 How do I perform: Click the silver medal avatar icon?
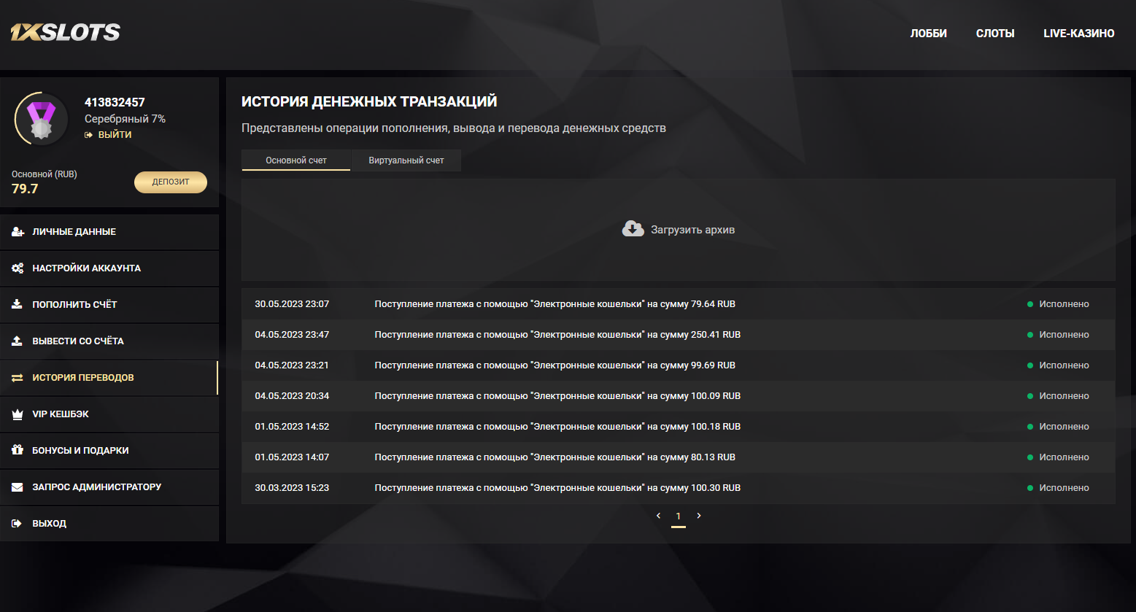pyautogui.click(x=41, y=119)
